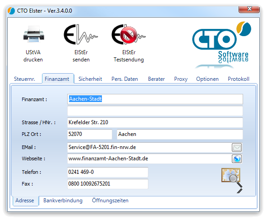Show the Optionen tab
Viewport: 267px width, 219px height.
pyautogui.click(x=207, y=79)
